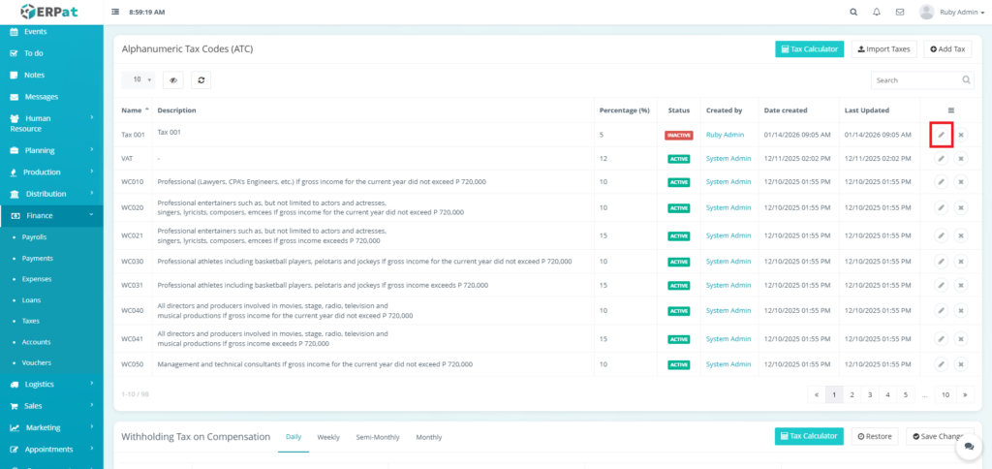The image size is (992, 469).
Task: Toggle the sidebar hamburger menu
Action: (x=116, y=13)
